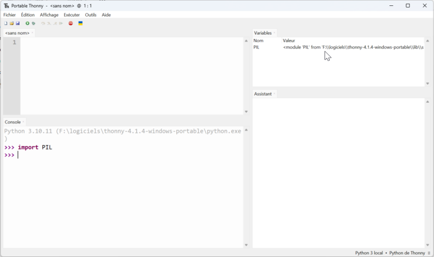Click inside the empty code editor area
The height and width of the screenshot is (257, 434).
click(x=132, y=76)
